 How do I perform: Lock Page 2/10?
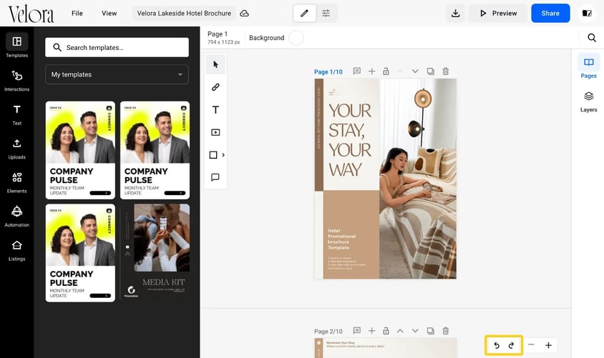[386, 331]
